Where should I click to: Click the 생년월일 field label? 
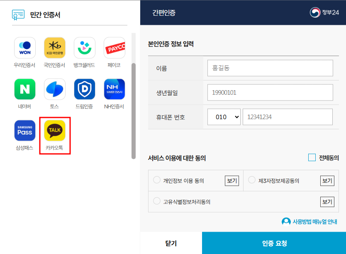[x=167, y=93]
